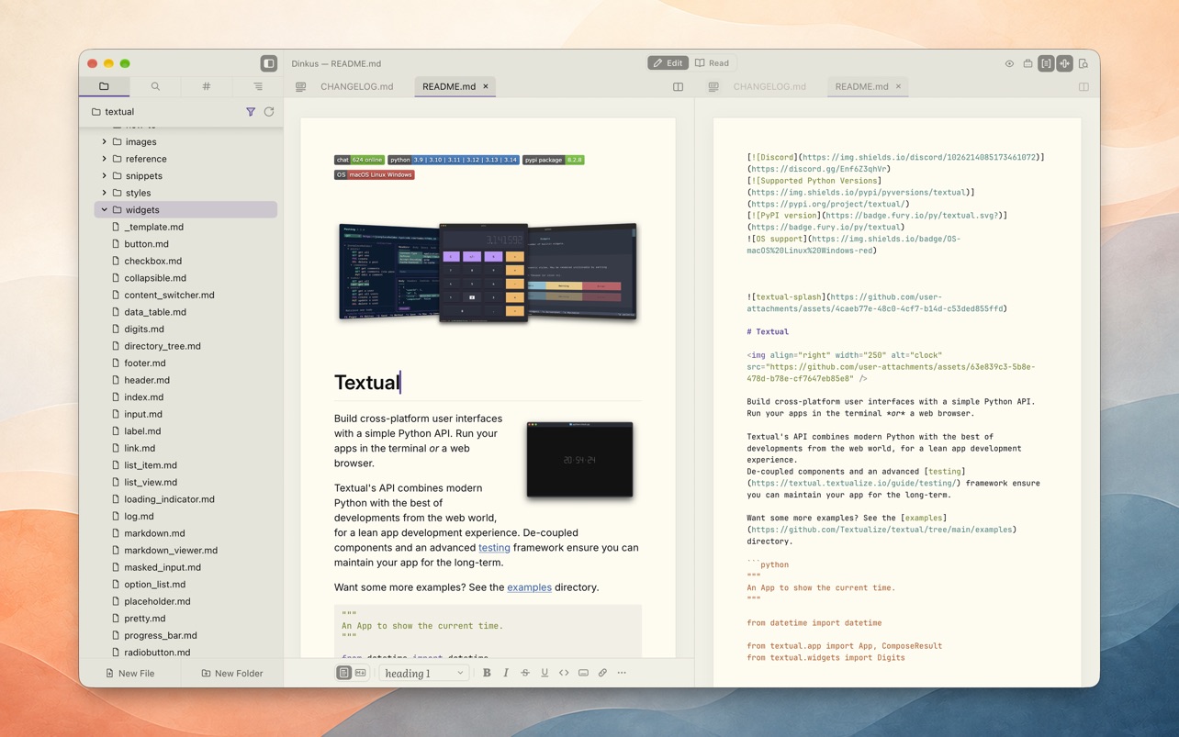Viewport: 1179px width, 737px height.
Task: Open the find-in-document icon
Action: [x=1084, y=64]
